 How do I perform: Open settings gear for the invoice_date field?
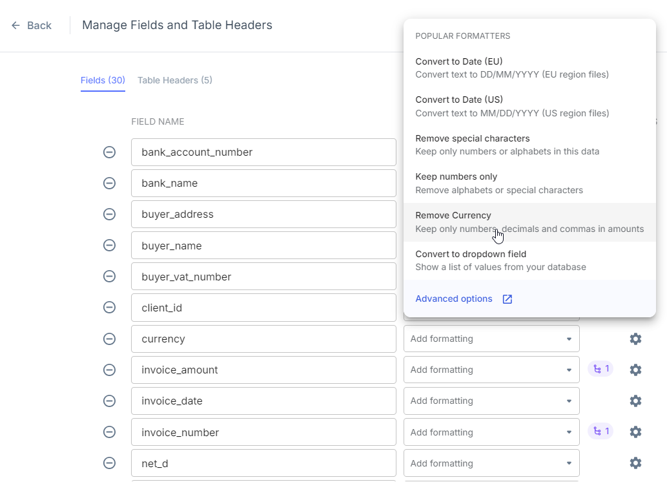click(x=635, y=401)
